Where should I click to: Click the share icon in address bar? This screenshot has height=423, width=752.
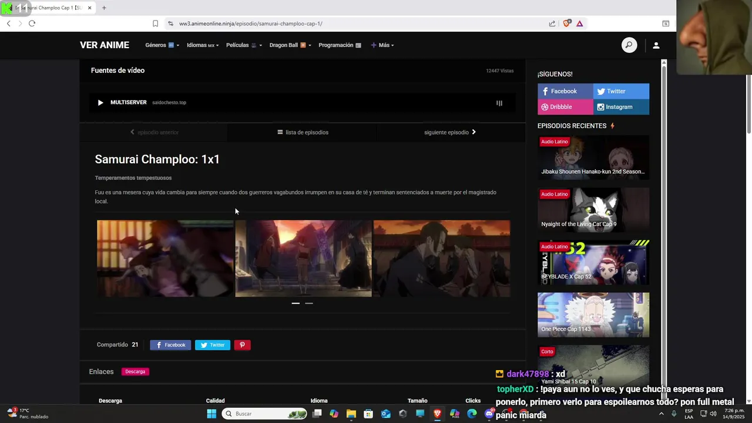click(x=552, y=23)
